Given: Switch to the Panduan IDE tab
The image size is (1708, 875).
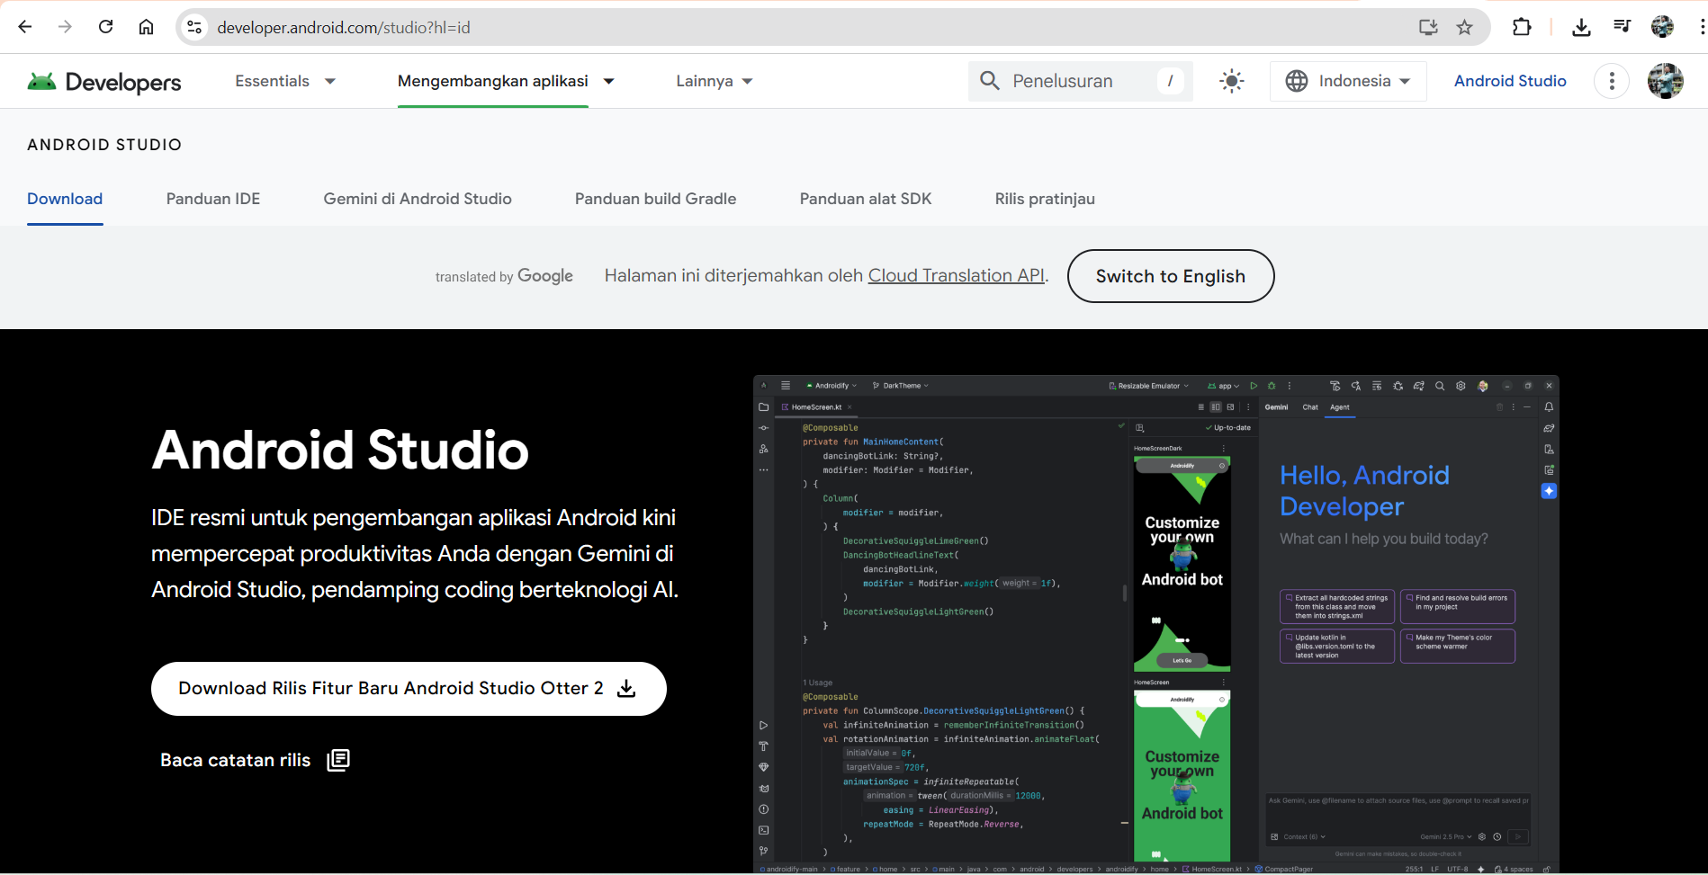Looking at the screenshot, I should (x=213, y=199).
